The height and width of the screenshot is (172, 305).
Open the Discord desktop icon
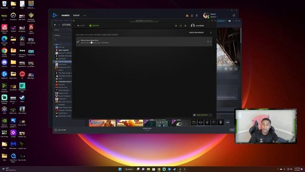coord(4,64)
